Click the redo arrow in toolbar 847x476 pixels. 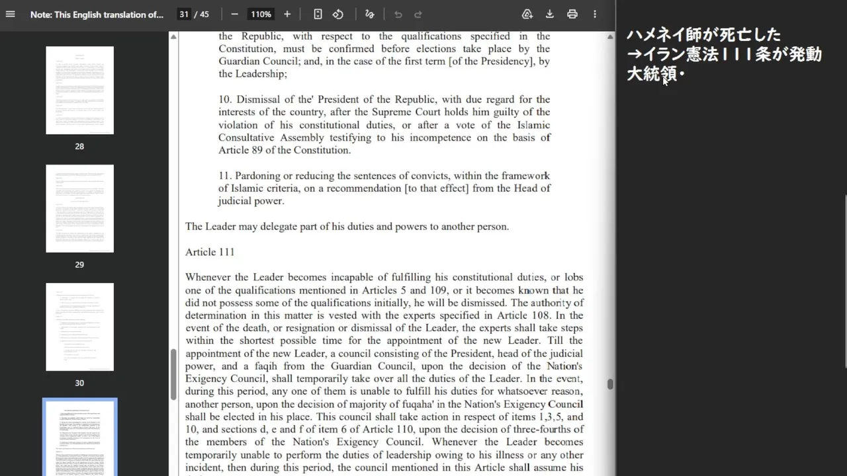click(x=418, y=14)
